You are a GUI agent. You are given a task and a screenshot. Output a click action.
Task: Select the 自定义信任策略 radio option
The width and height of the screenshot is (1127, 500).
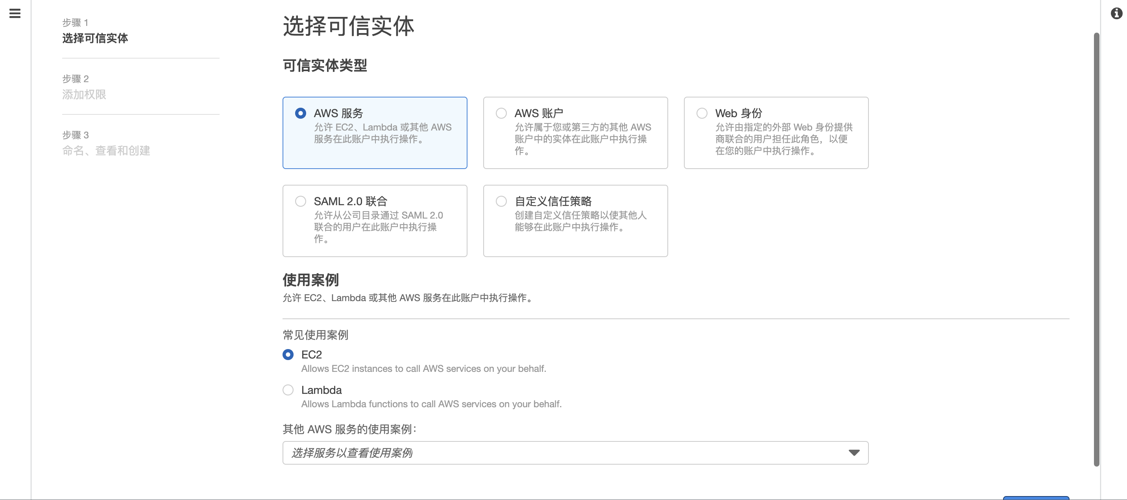pos(501,201)
